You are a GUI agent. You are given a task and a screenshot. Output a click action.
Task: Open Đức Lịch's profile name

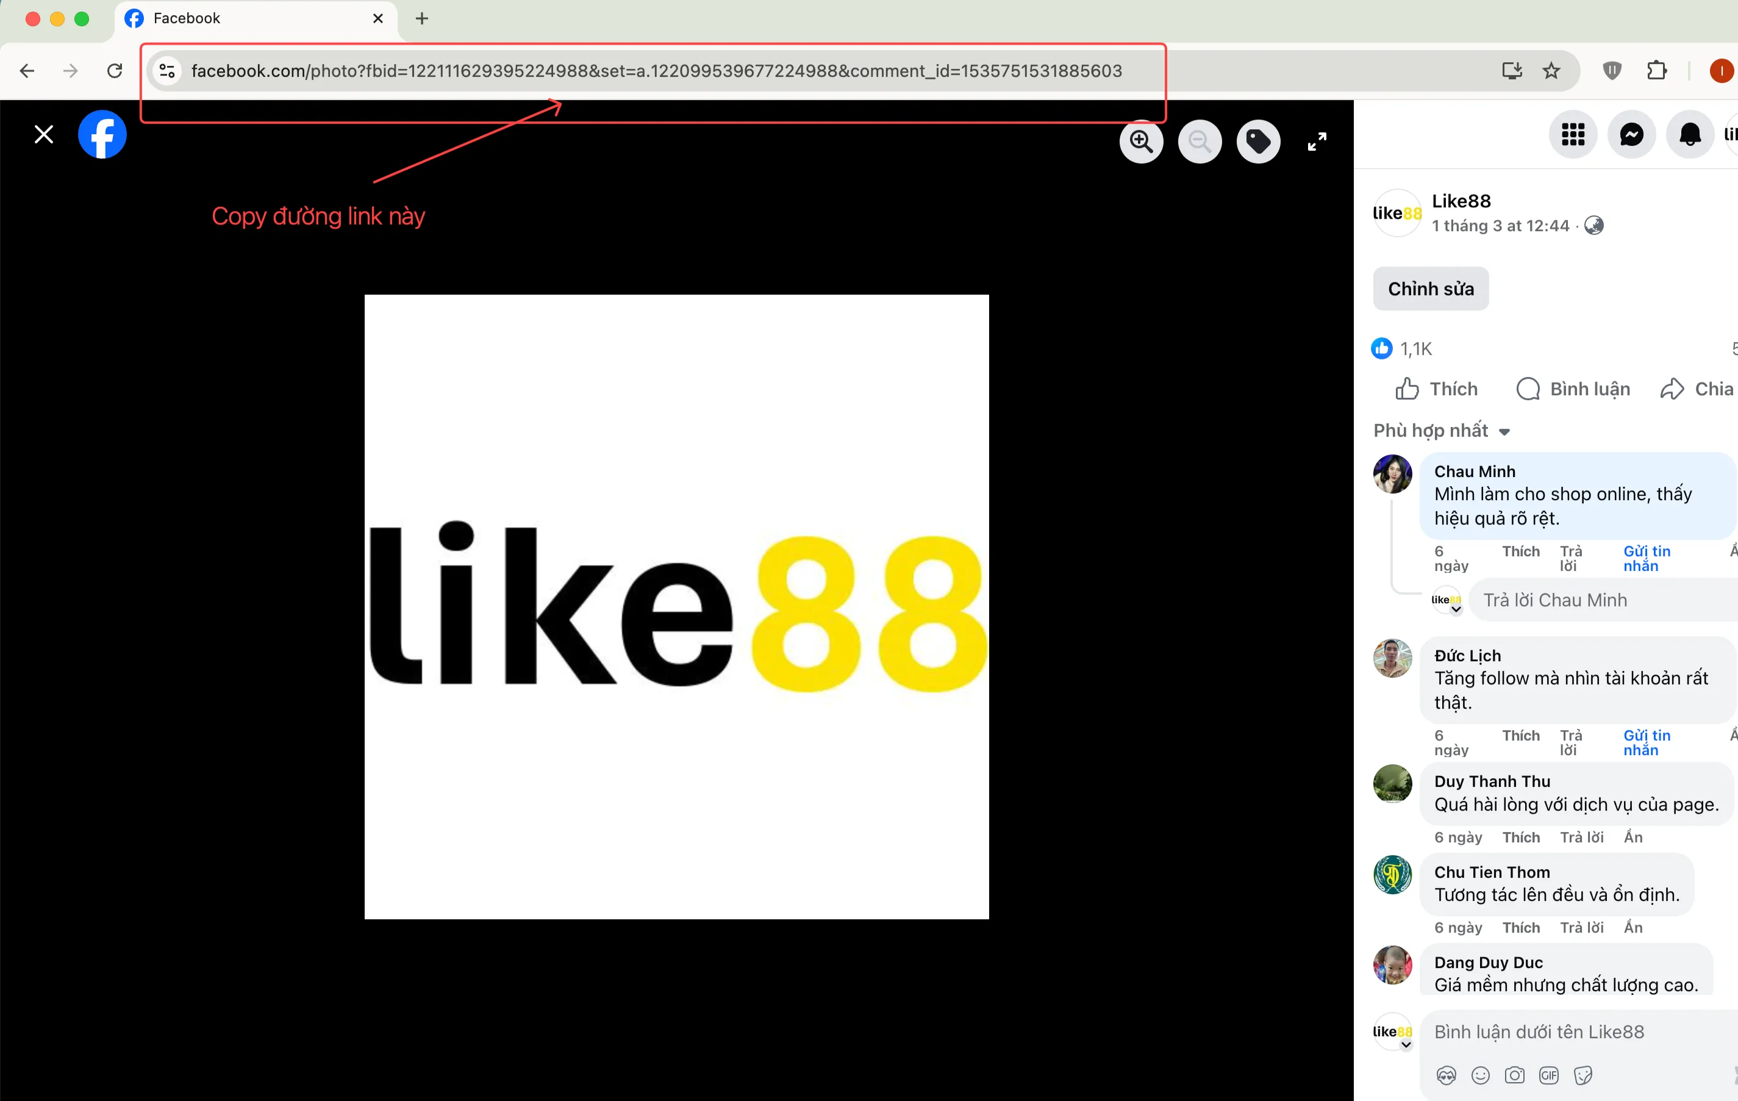pyautogui.click(x=1467, y=656)
